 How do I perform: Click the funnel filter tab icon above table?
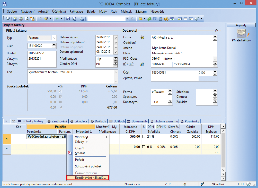tap(13, 121)
